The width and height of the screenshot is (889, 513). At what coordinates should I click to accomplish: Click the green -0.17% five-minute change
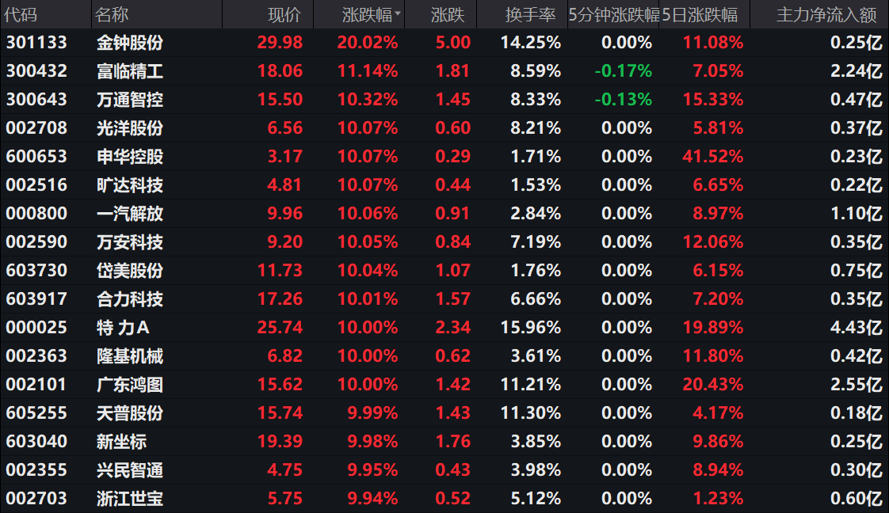(623, 70)
